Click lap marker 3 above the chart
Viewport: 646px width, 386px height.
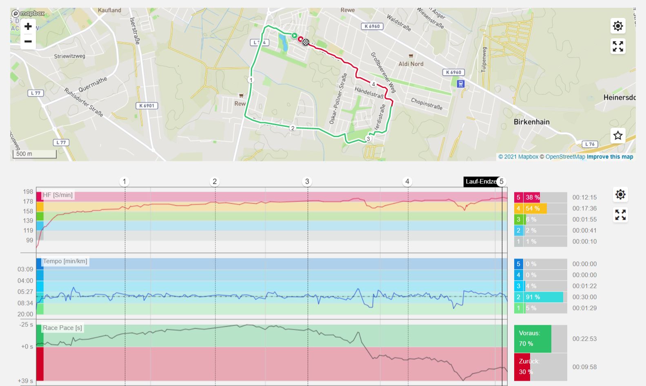click(307, 182)
